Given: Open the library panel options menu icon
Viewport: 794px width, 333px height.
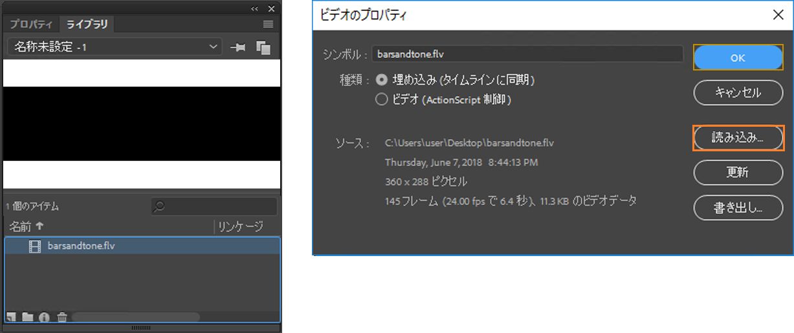Looking at the screenshot, I should (x=269, y=25).
